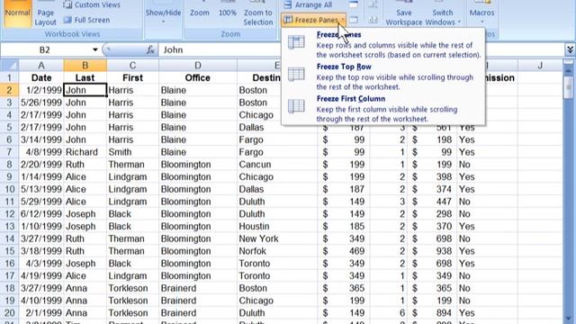Image resolution: width=576 pixels, height=324 pixels.
Task: Click the Reset Window Position icon
Action: click(373, 20)
